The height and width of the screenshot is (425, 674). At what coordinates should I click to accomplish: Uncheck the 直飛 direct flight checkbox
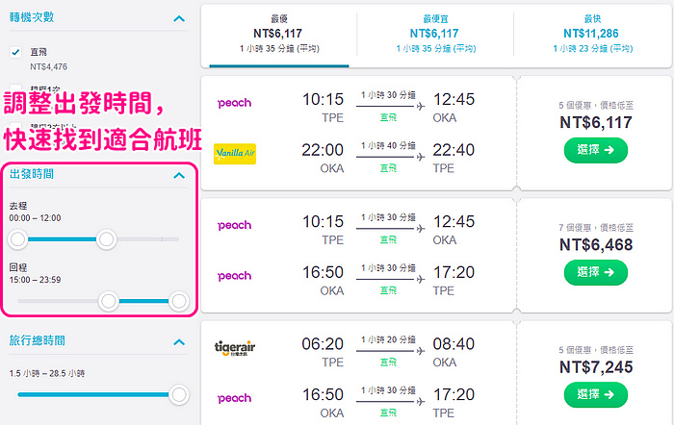tap(15, 52)
